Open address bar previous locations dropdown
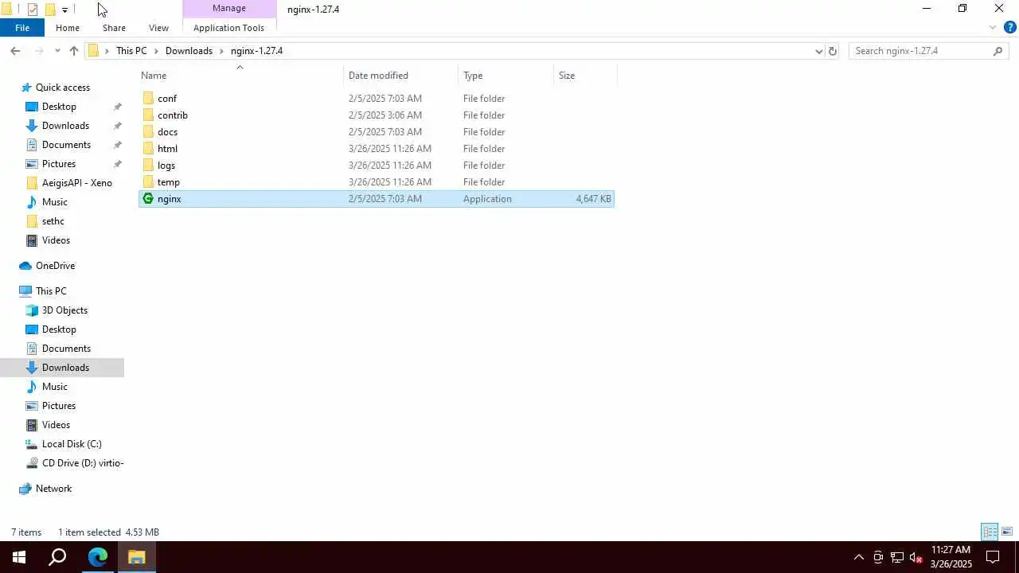The image size is (1019, 573). (818, 51)
